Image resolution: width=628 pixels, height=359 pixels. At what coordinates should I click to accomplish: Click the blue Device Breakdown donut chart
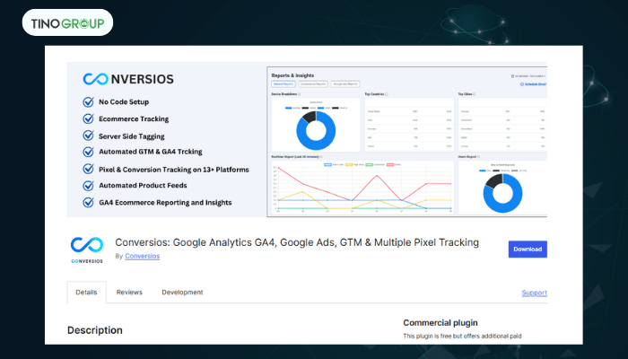point(315,129)
